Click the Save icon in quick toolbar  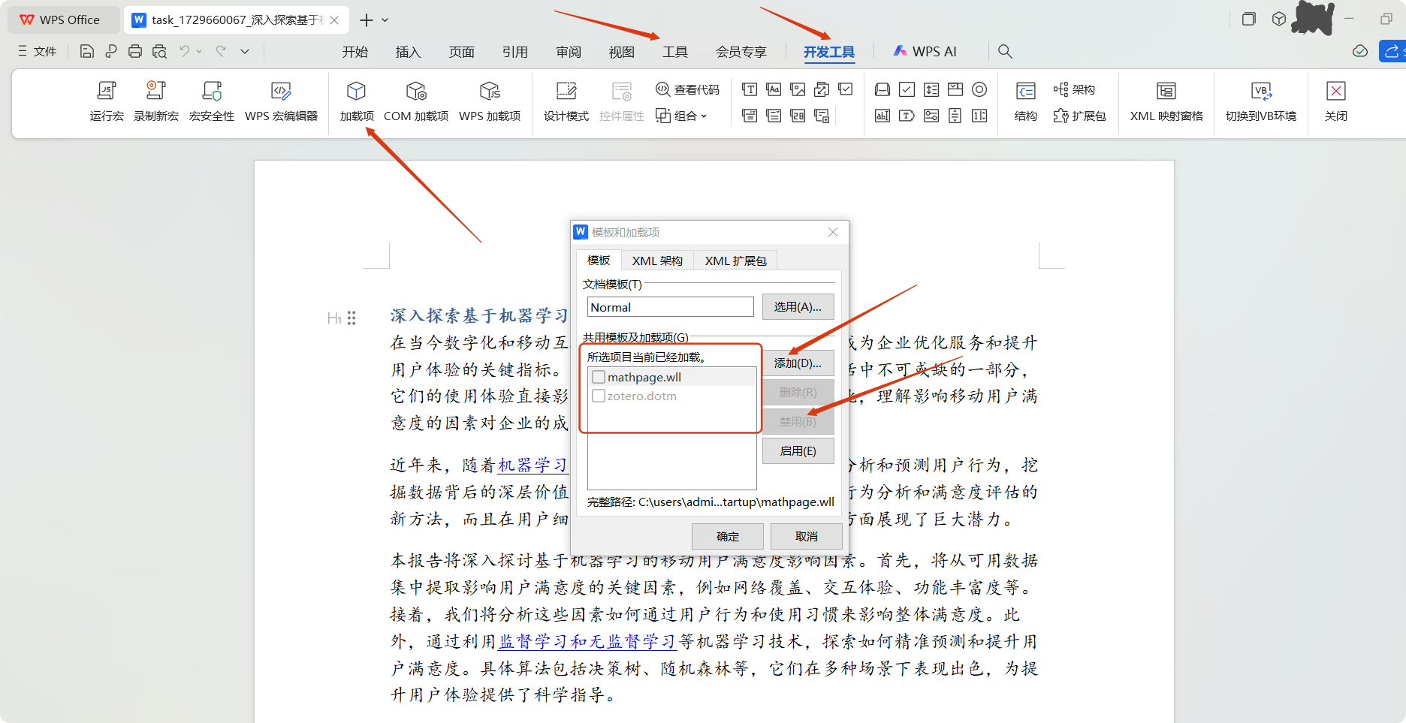[87, 51]
